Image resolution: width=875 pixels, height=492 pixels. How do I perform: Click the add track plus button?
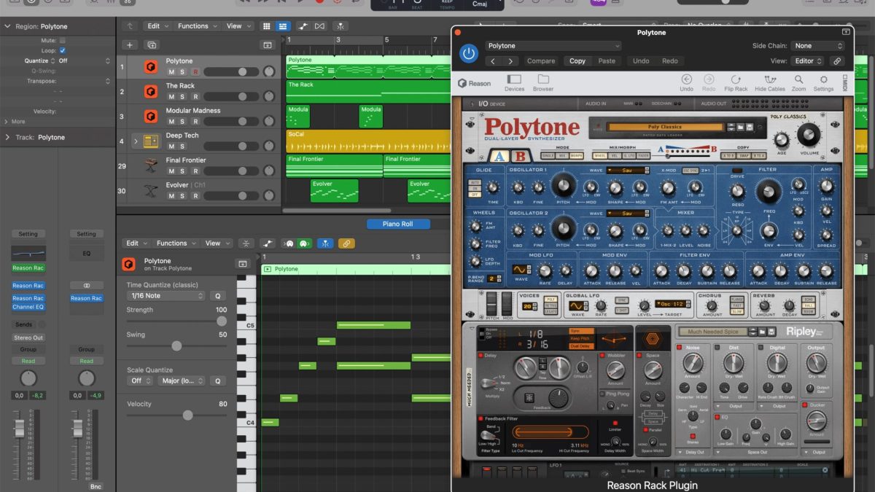[x=129, y=45]
